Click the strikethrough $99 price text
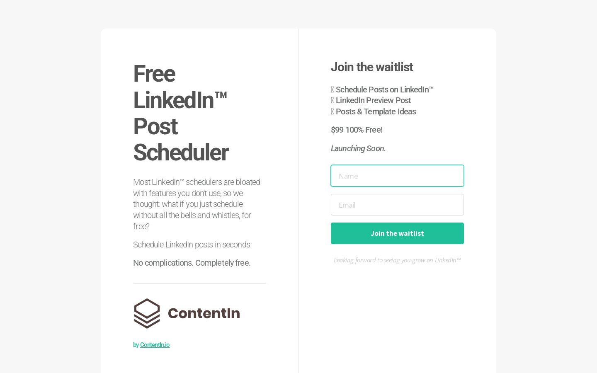This screenshot has width=597, height=373. click(337, 130)
